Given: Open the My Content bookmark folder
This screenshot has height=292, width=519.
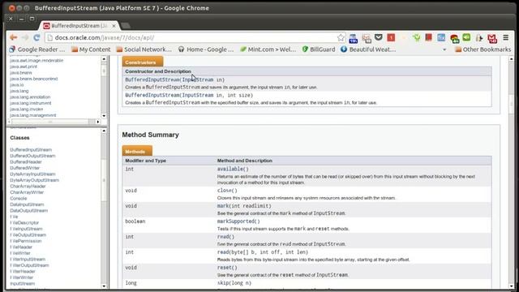Looking at the screenshot, I should point(91,49).
